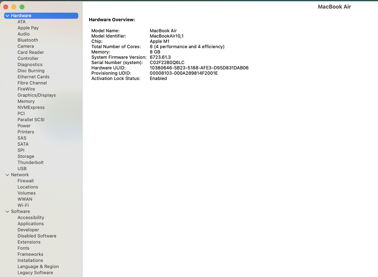Click the green full-screen window button
This screenshot has height=277, width=378.
pyautogui.click(x=22, y=7)
